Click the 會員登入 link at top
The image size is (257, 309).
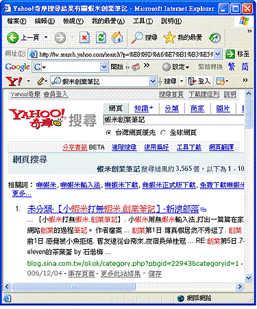56,94
